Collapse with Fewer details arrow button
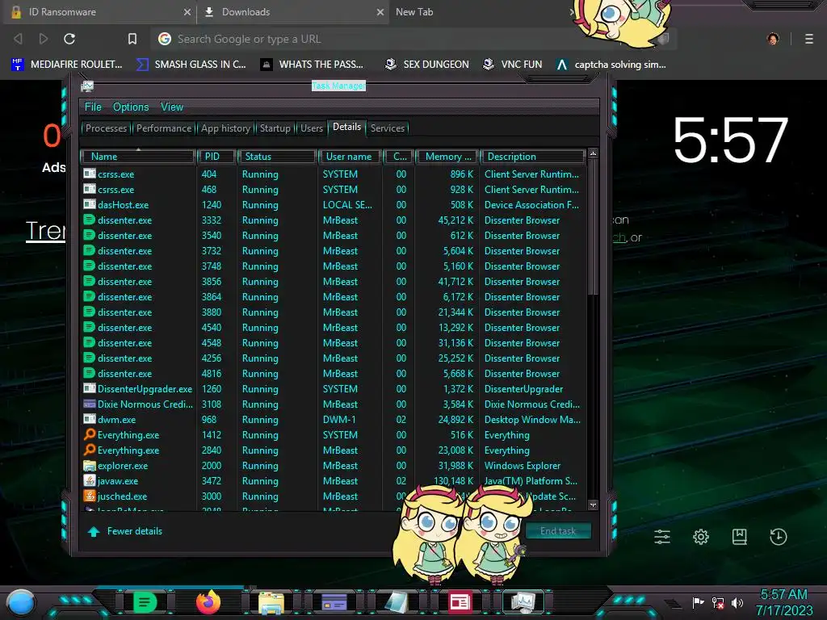Screen dimensions: 827x620 [94, 531]
